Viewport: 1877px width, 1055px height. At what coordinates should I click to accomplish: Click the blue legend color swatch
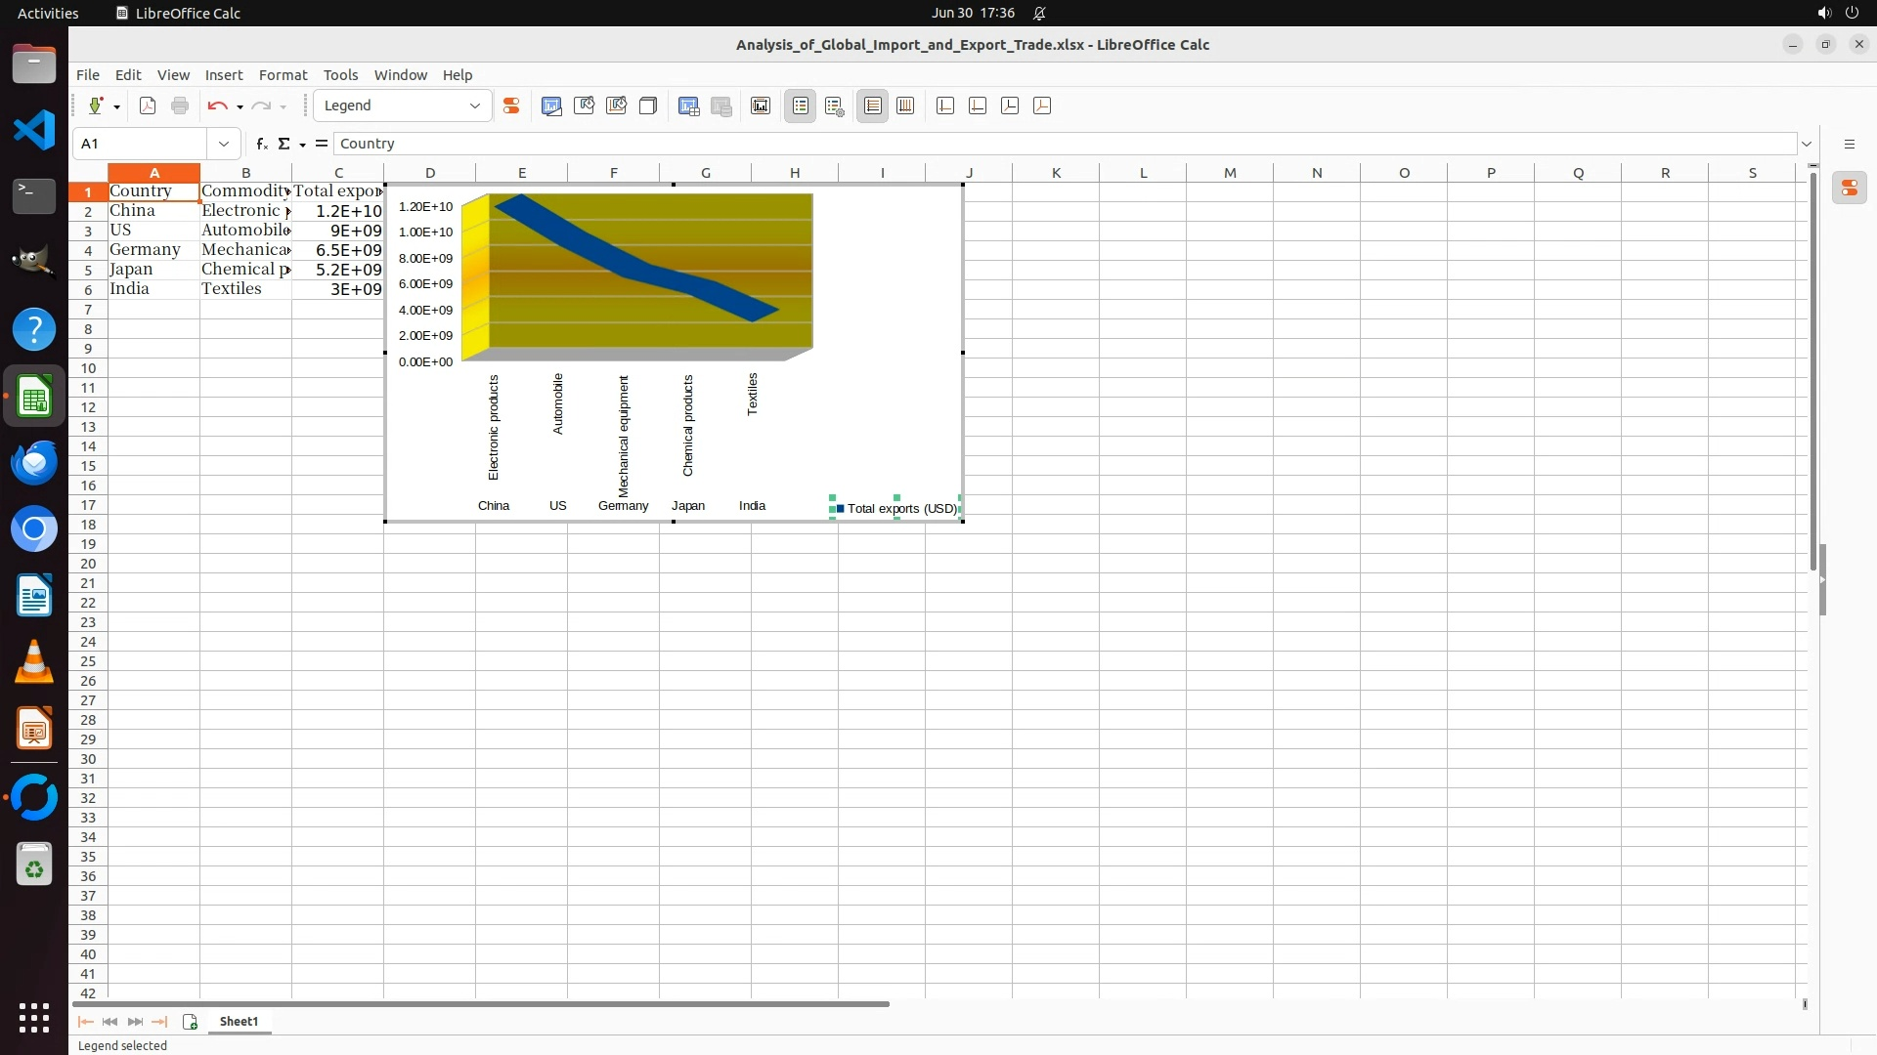coord(840,508)
